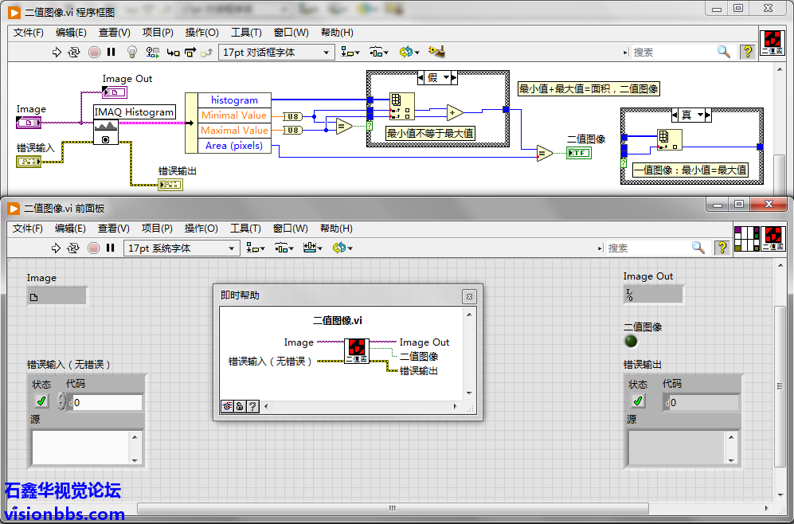Click the VI icon in front panel window corner

pyautogui.click(x=773, y=238)
